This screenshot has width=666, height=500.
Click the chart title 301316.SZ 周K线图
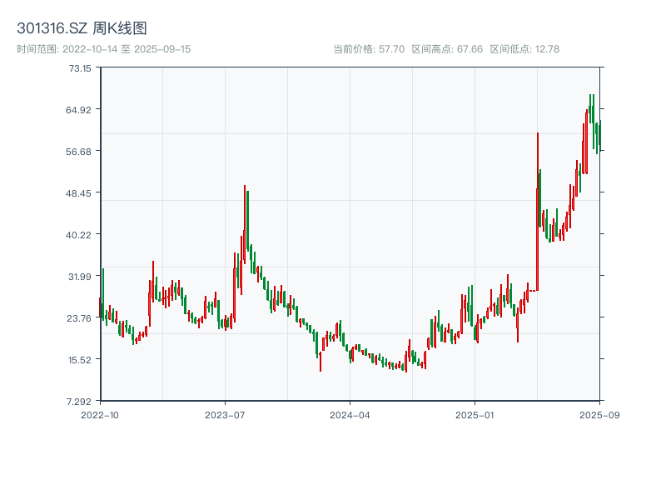point(82,28)
